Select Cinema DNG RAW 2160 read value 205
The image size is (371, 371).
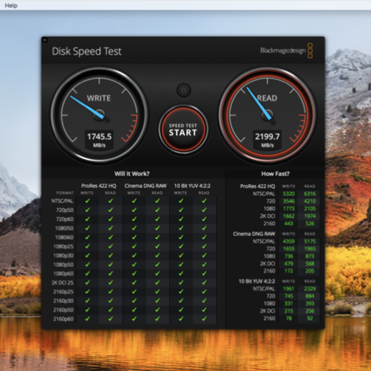310,271
